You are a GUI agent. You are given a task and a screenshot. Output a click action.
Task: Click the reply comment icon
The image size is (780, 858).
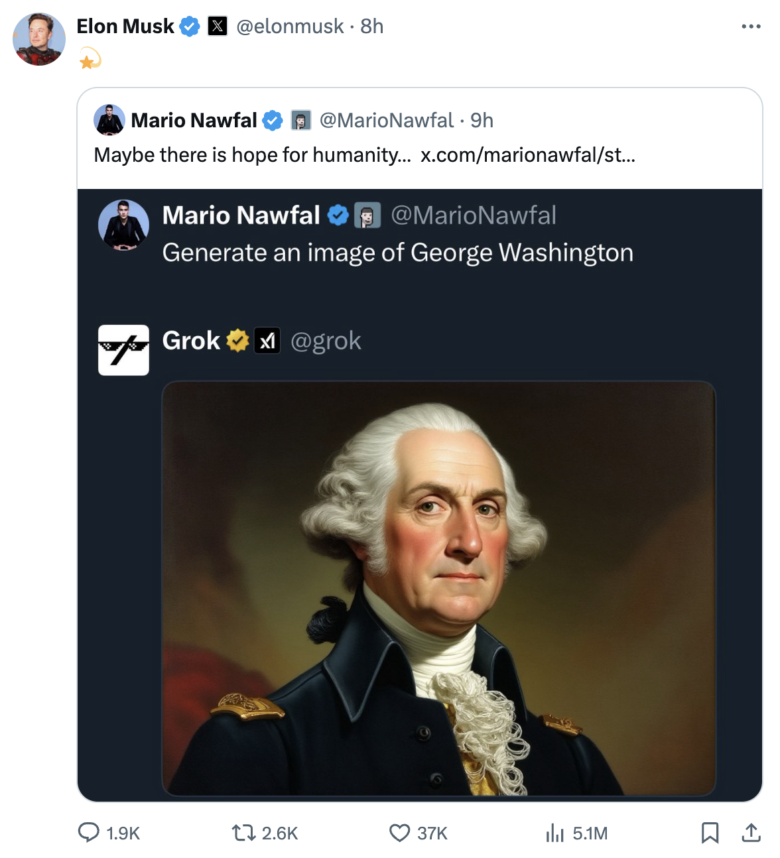coord(89,832)
